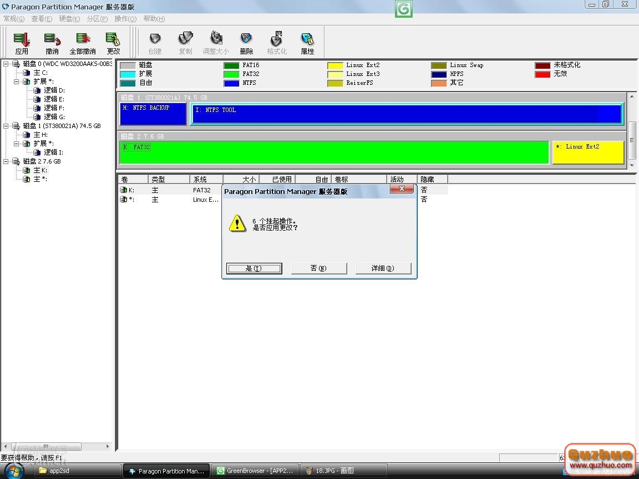Screen dimensions: 639x479
Task: Select the yellow Linux Ext2 partition block
Action: (x=588, y=153)
